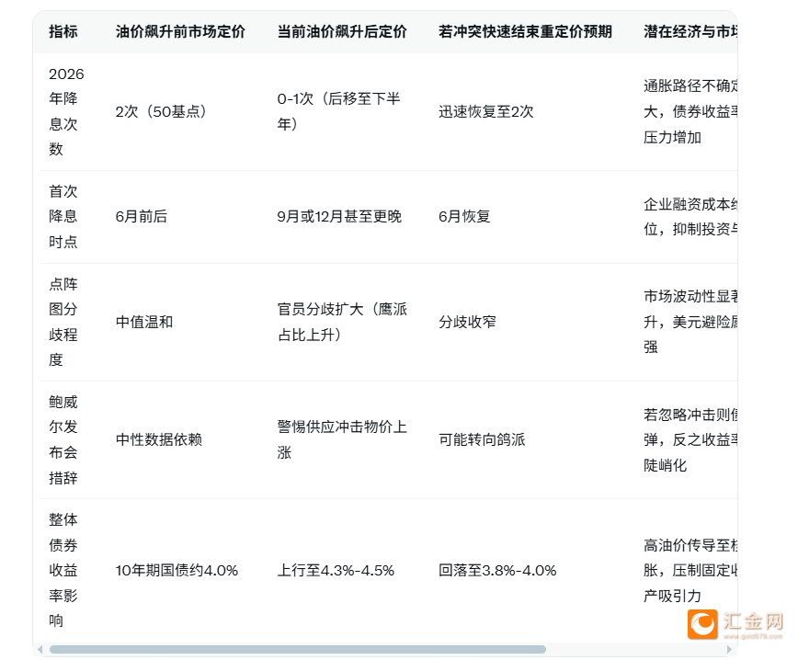
Task: Click the cell reading 10年期国债约4.0%
Action: [x=176, y=570]
